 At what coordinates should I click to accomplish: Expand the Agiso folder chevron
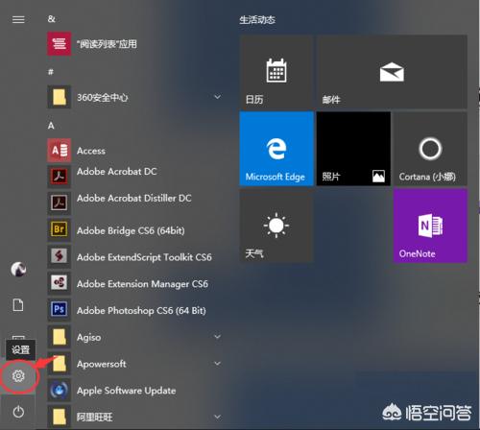tap(217, 337)
